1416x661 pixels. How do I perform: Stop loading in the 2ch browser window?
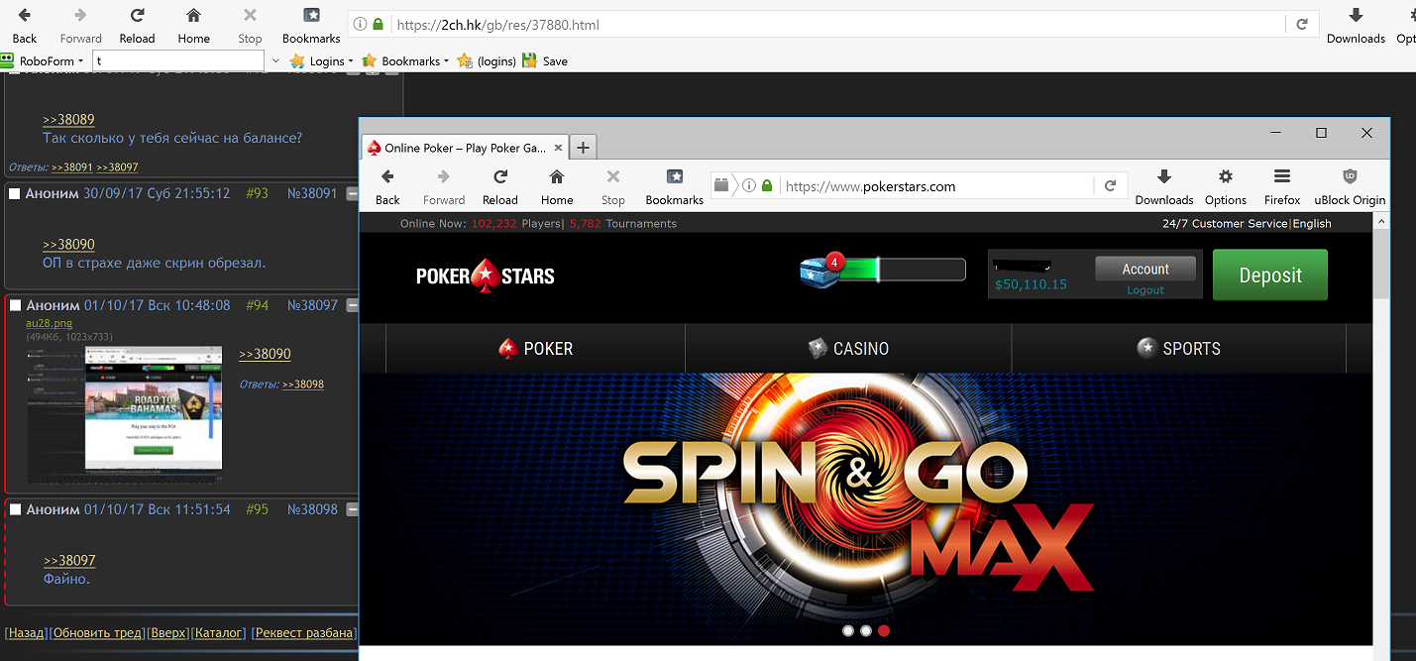[250, 26]
